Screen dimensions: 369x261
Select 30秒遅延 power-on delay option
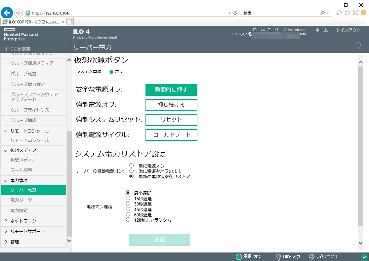(x=128, y=204)
